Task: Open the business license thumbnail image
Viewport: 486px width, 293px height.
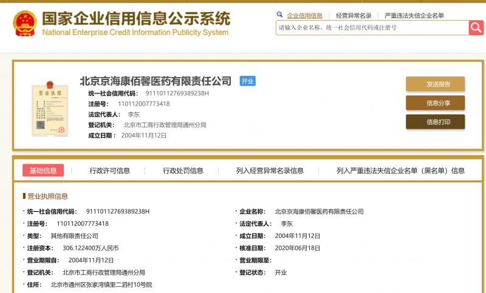Action: tap(50, 109)
